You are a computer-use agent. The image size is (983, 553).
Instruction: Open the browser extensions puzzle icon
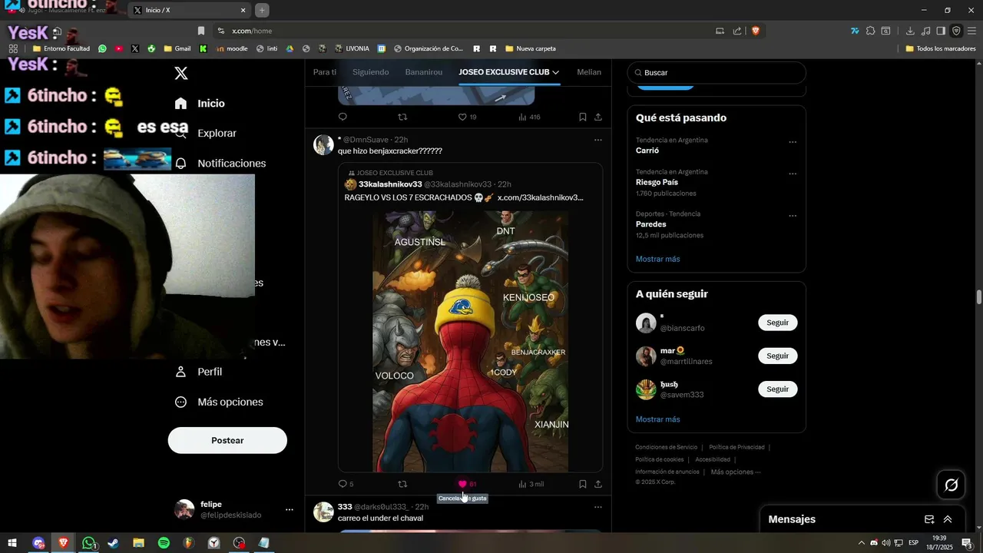click(x=870, y=31)
